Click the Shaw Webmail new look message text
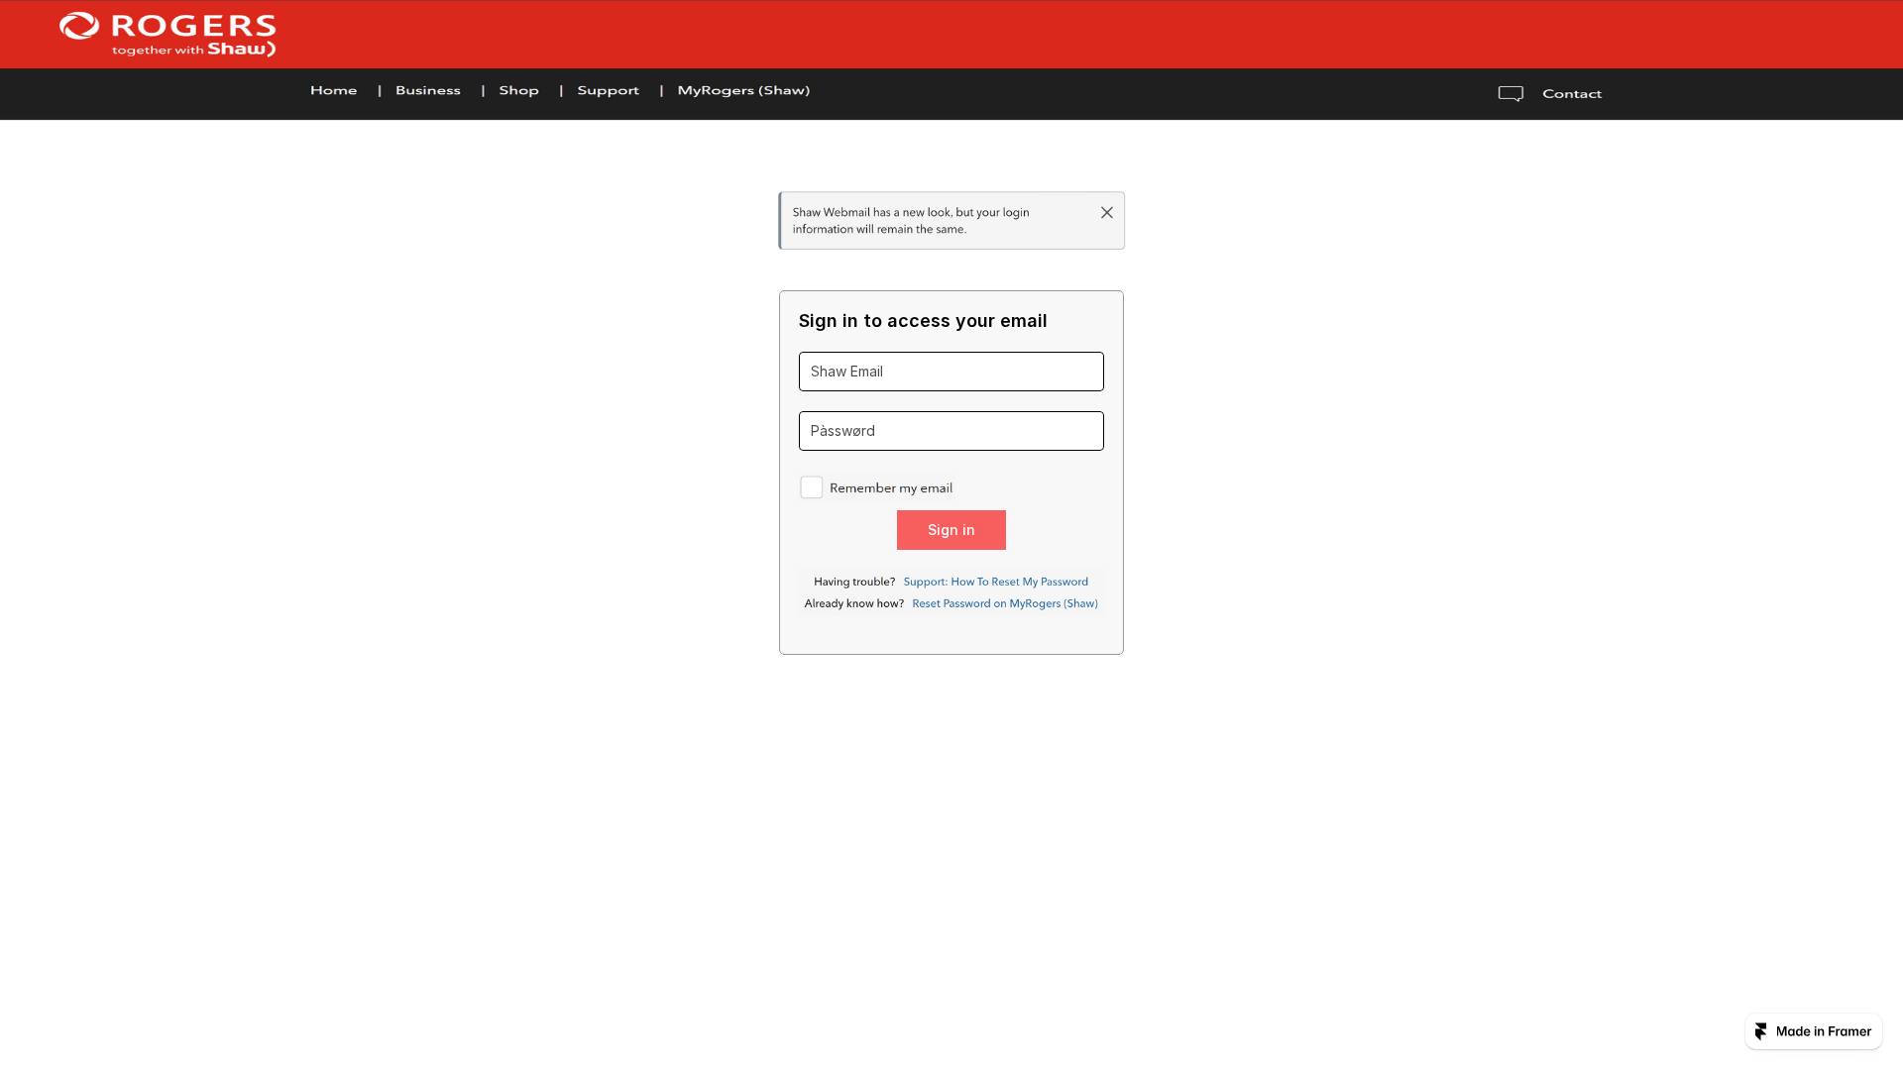This screenshot has height=1070, width=1903. pyautogui.click(x=911, y=221)
